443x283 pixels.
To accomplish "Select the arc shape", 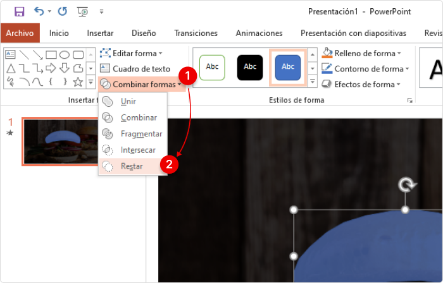I will click(x=24, y=81).
